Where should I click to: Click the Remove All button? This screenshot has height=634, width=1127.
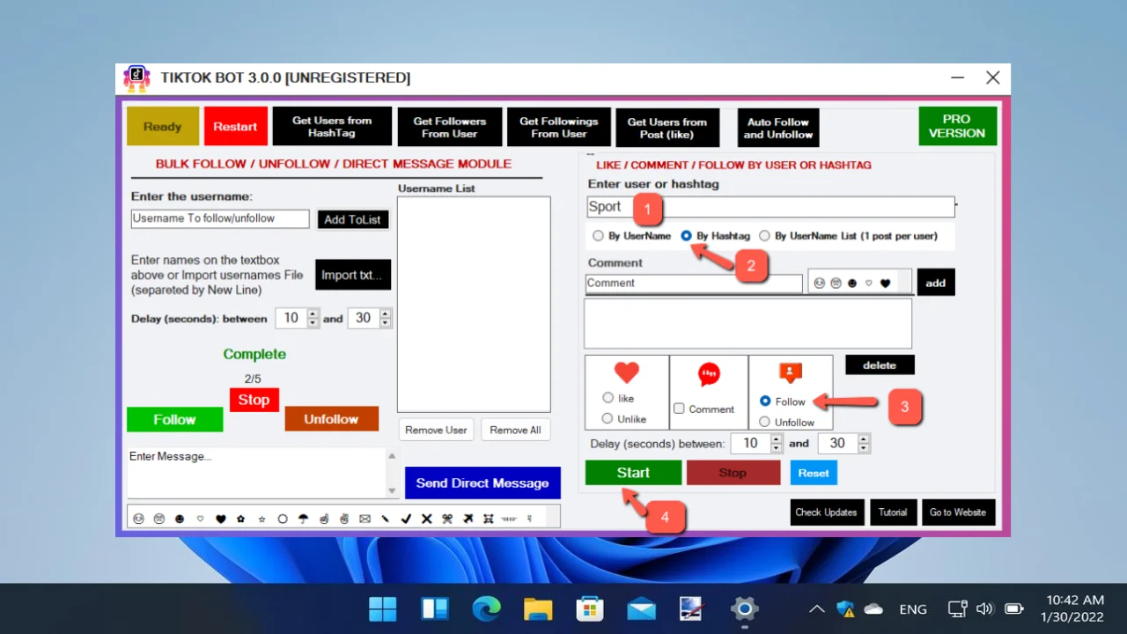tap(515, 430)
